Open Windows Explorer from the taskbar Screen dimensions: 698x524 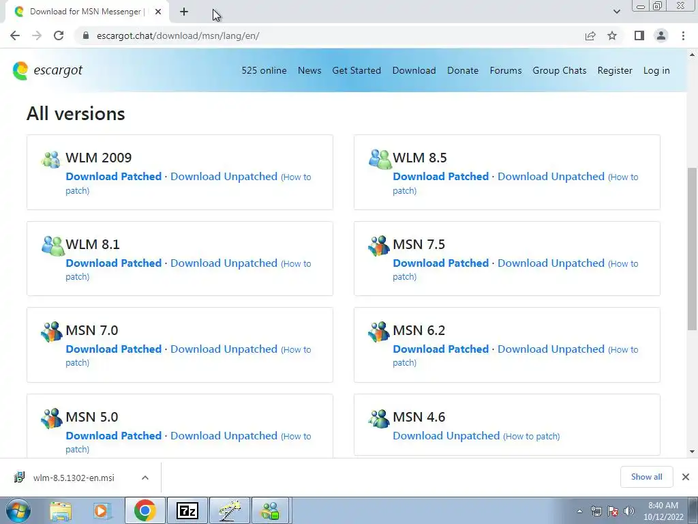(x=61, y=510)
